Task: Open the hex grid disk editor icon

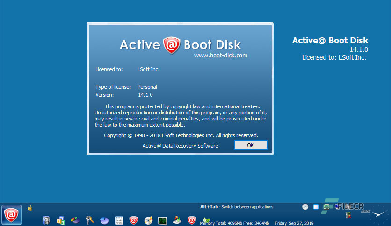Action: [119, 220]
